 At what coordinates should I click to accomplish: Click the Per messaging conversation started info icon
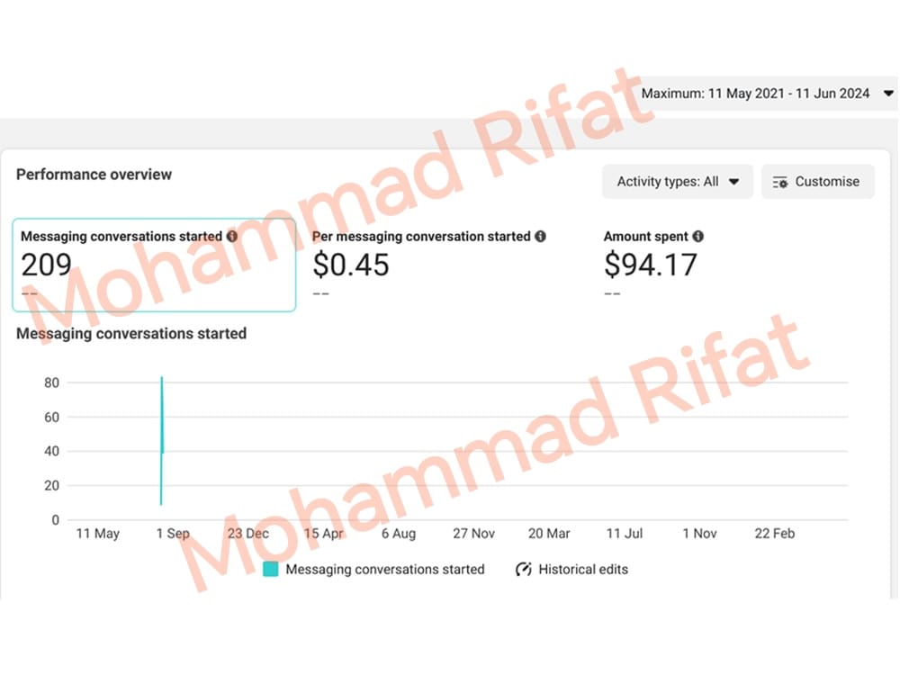pos(540,236)
